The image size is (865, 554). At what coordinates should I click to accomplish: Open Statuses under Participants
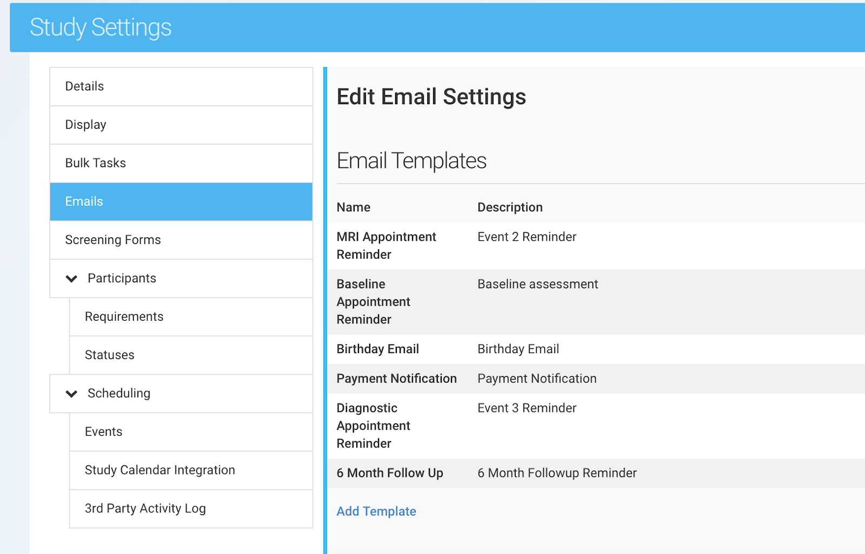pos(109,355)
